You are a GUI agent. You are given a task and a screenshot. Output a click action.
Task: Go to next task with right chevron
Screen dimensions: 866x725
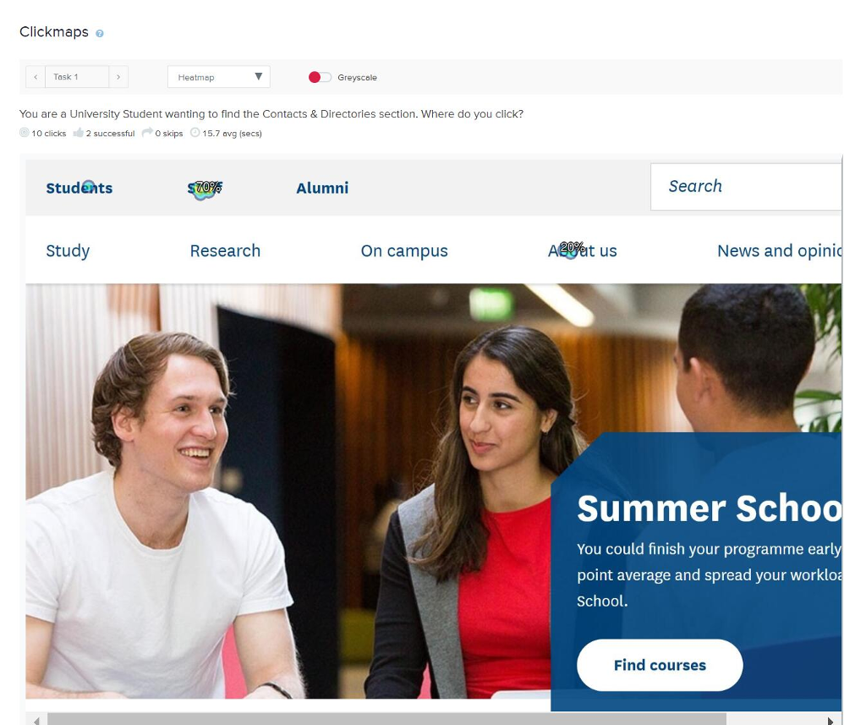tap(118, 77)
